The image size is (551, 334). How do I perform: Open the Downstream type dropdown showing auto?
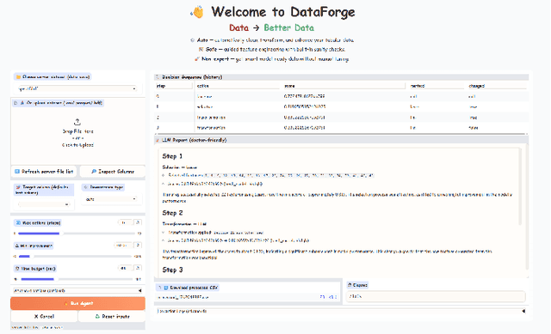pos(111,199)
